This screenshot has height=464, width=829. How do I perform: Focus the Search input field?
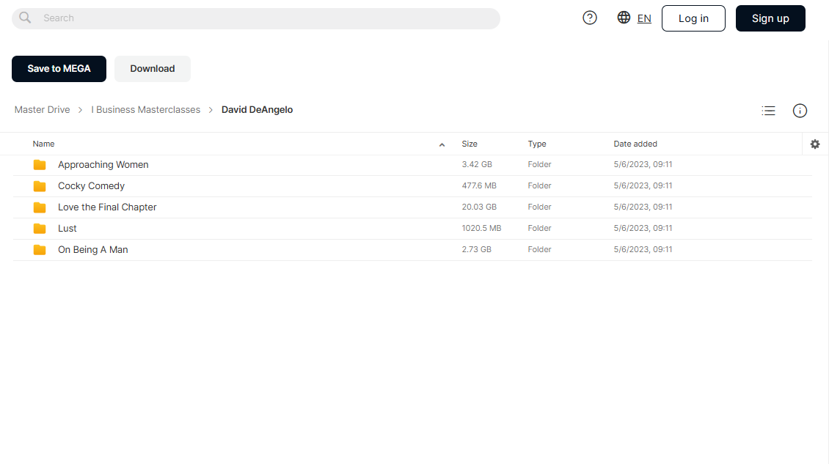pyautogui.click(x=256, y=18)
